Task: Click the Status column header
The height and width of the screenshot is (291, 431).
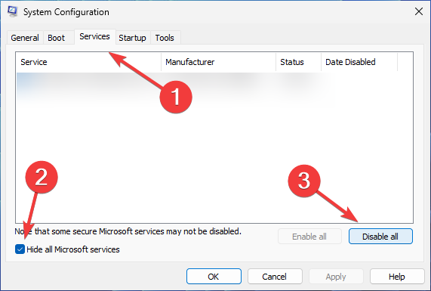Action: [298, 62]
